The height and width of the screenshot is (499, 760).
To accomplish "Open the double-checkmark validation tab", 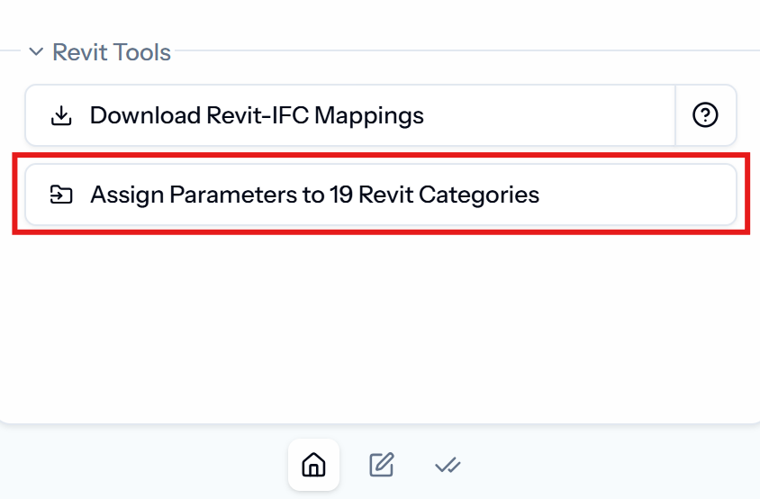I will click(x=448, y=466).
